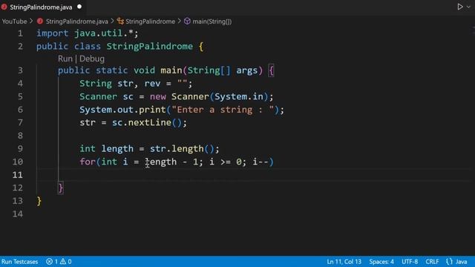This screenshot has width=475, height=267.
Task: Click line number 14 in the gutter
Action: pyautogui.click(x=18, y=214)
